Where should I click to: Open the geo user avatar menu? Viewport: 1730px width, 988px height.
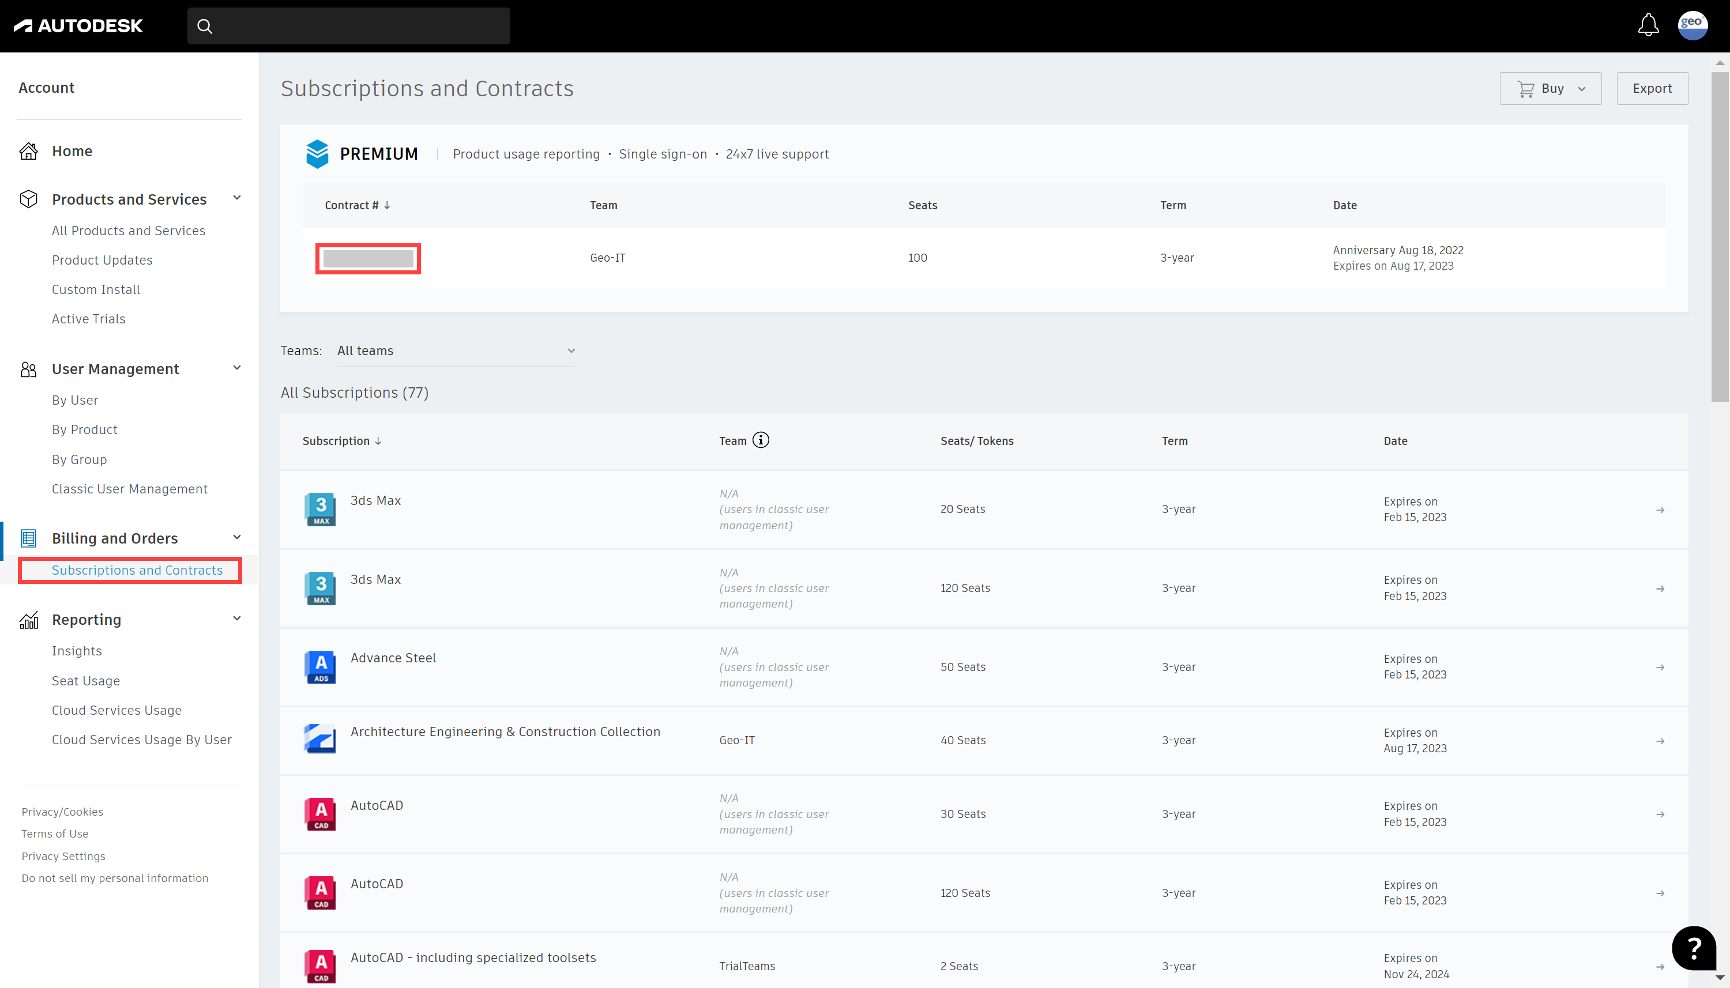(x=1692, y=26)
